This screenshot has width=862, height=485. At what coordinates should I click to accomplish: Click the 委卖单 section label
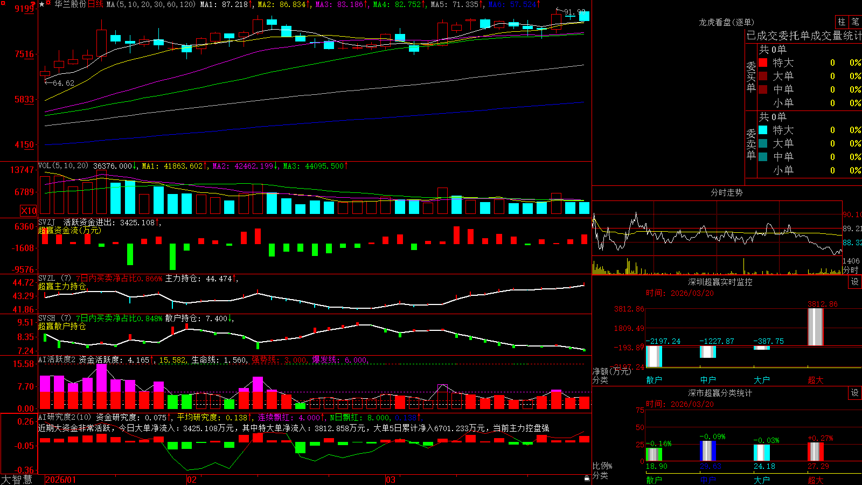click(x=751, y=143)
